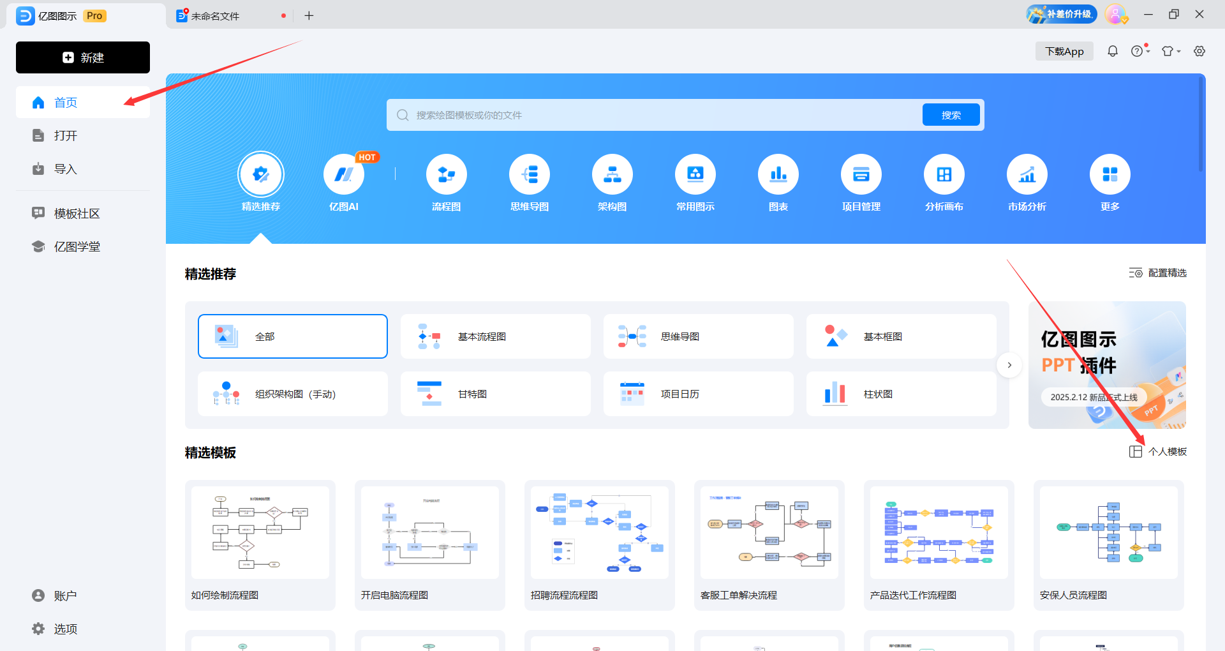Click the notification bell icon
This screenshot has height=651, width=1225.
pyautogui.click(x=1113, y=51)
